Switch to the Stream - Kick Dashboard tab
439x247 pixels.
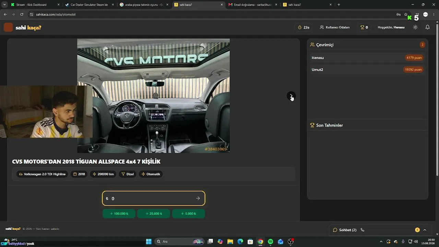coord(35,5)
